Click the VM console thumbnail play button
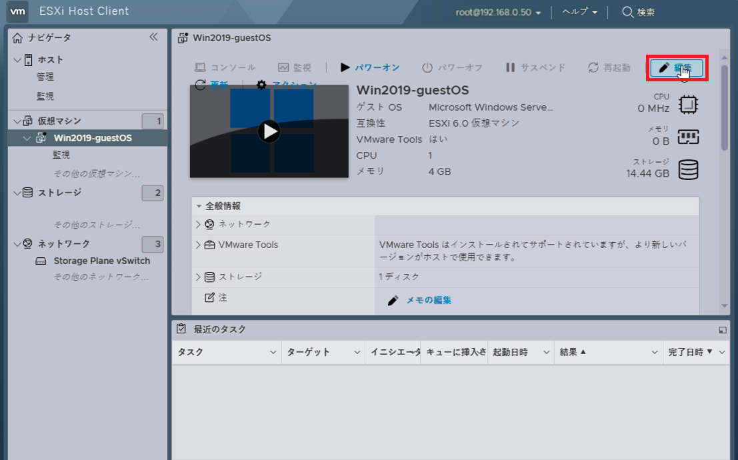 (269, 131)
